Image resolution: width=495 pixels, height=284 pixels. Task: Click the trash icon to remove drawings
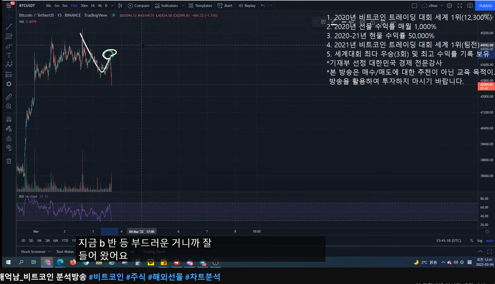9,161
